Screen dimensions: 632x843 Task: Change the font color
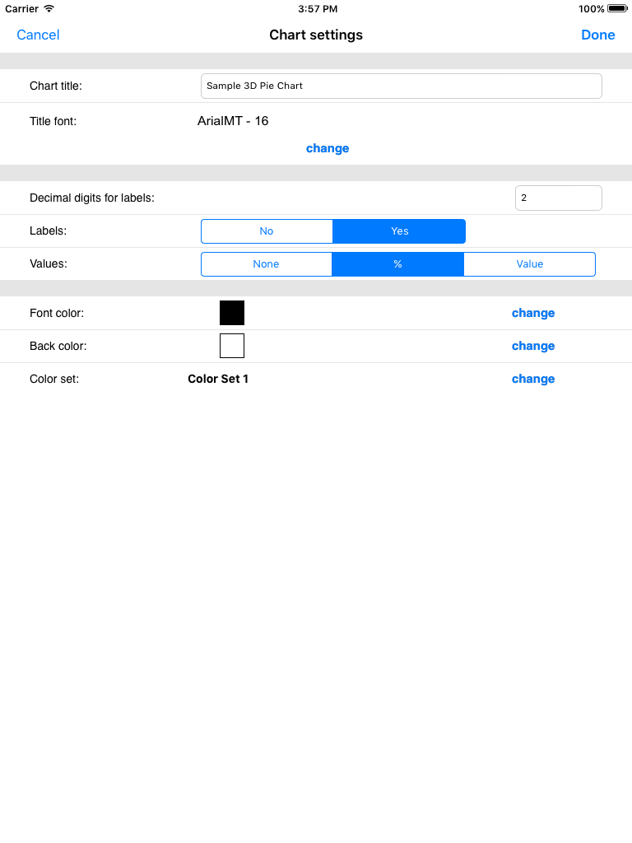(533, 313)
